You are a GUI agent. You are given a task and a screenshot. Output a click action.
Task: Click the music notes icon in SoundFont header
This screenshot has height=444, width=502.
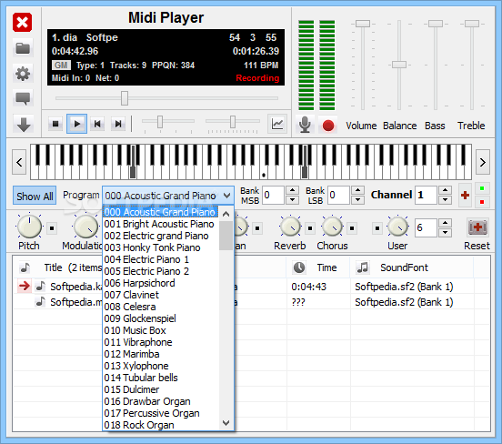tap(363, 267)
